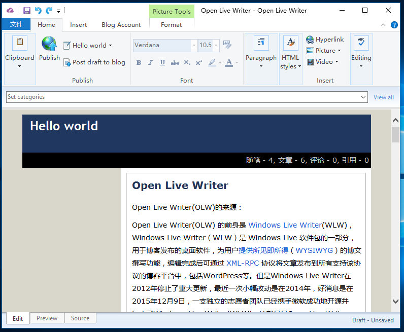Screen dimensions: 404x332
Task: Save the draft with the floppy disk icon
Action: [27, 11]
